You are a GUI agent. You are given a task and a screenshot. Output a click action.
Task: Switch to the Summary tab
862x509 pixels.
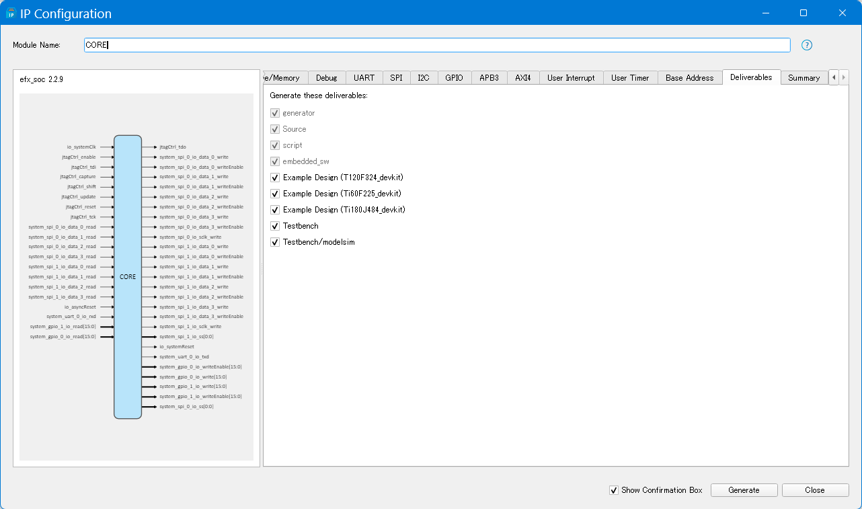pos(804,78)
